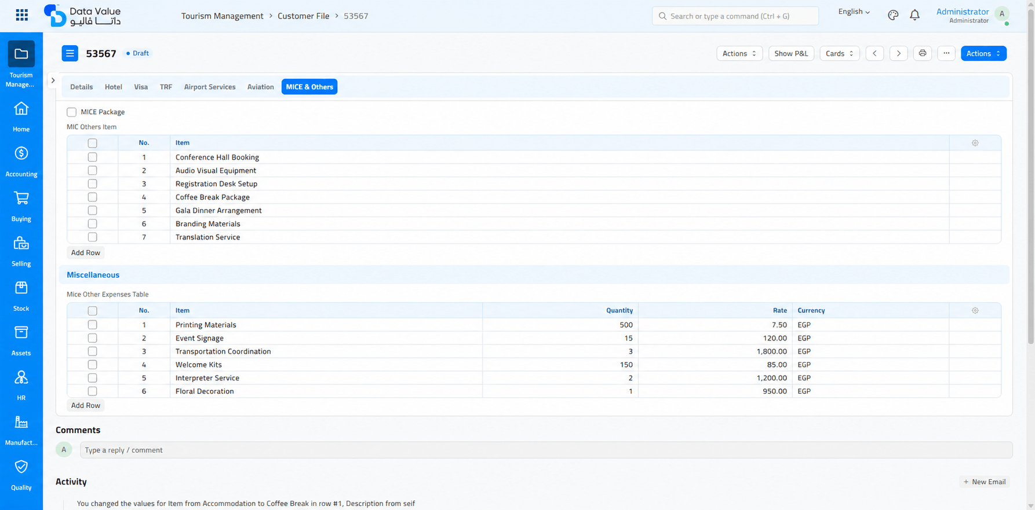Image resolution: width=1035 pixels, height=510 pixels.
Task: Open the Administrator user menu
Action: 963,16
